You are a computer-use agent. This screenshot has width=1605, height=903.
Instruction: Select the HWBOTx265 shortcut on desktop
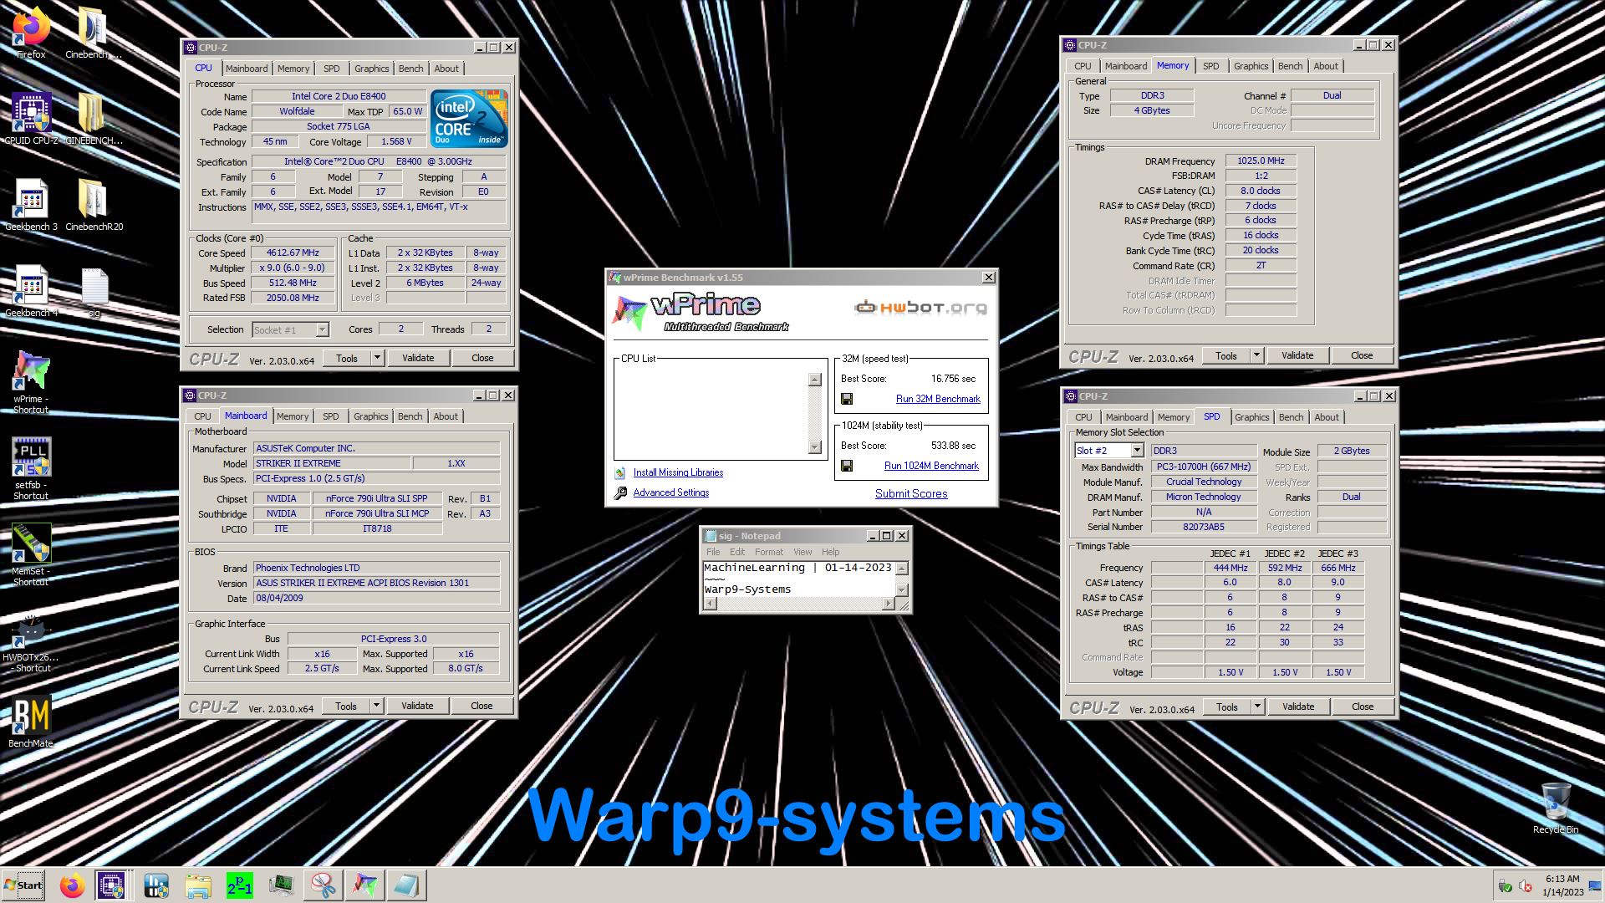click(x=31, y=641)
